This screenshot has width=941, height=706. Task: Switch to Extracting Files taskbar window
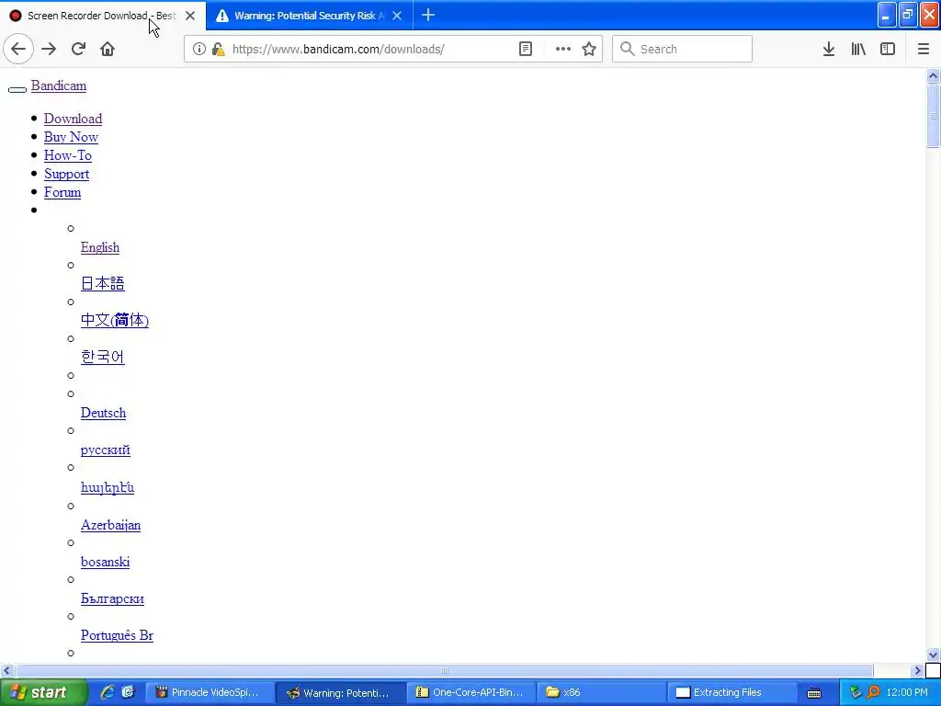point(732,693)
